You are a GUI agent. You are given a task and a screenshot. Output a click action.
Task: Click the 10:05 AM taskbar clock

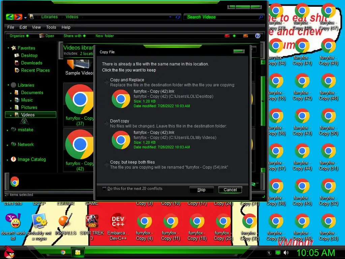coord(316,253)
